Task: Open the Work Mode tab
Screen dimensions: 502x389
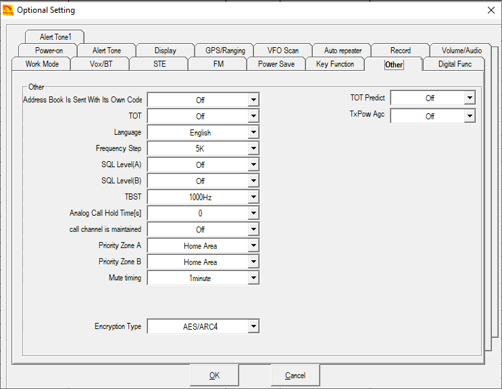Action: [42, 64]
